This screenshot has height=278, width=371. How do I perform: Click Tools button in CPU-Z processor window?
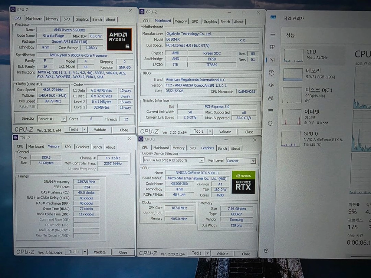coord(73,129)
